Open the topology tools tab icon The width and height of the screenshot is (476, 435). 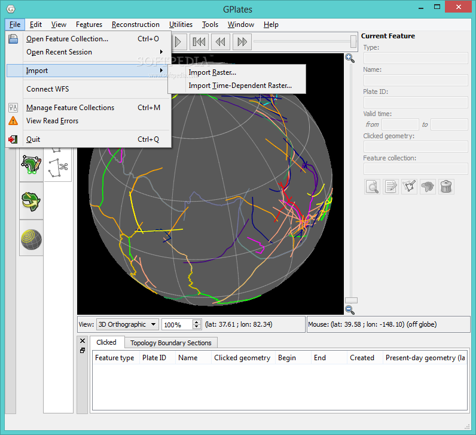point(31,165)
